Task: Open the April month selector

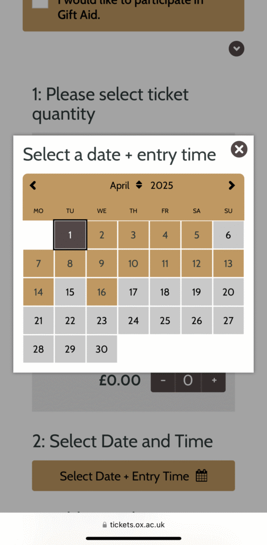Action: [126, 185]
